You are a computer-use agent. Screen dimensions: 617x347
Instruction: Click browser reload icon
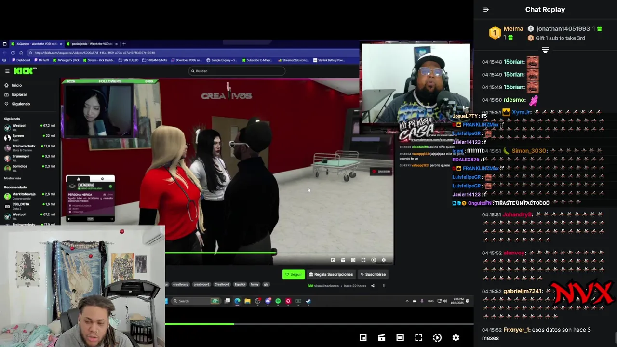tap(13, 53)
